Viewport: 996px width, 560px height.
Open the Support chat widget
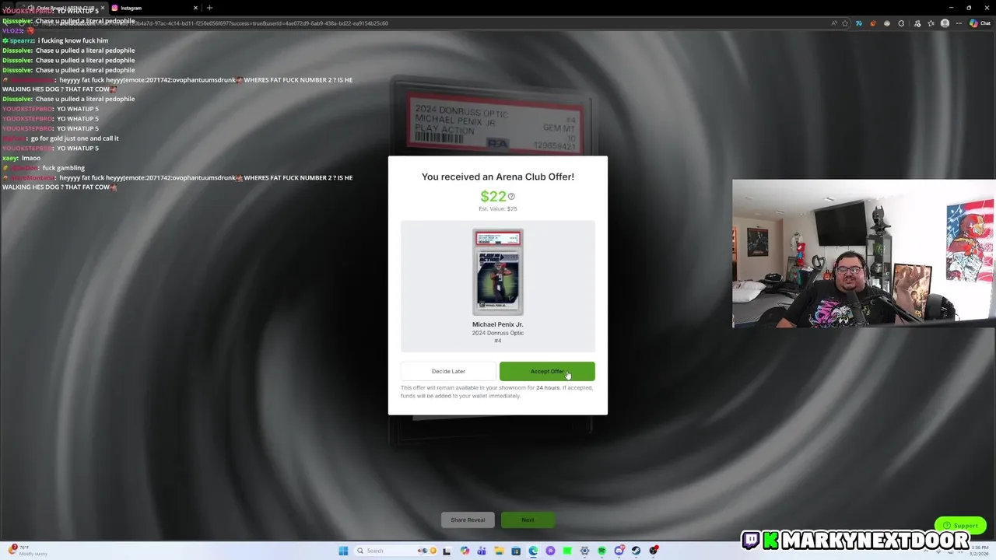pyautogui.click(x=960, y=525)
